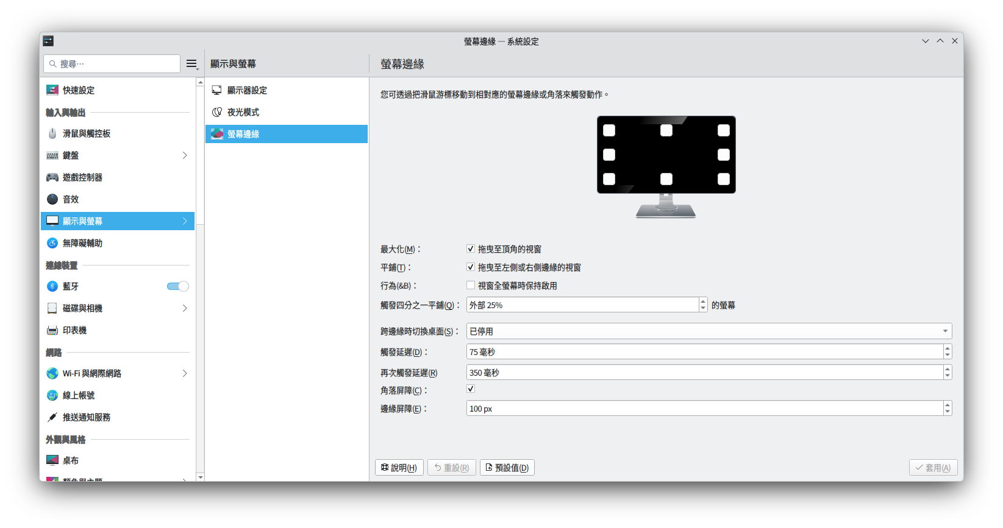Click the mouse icon for 滑鼠與觸控板

tap(52, 133)
